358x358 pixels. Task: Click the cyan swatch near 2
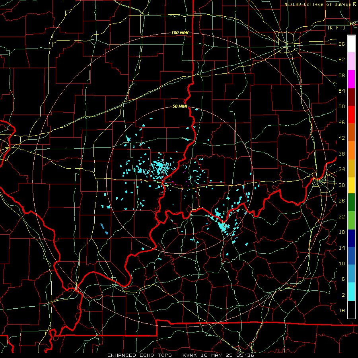point(351,292)
